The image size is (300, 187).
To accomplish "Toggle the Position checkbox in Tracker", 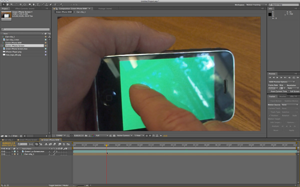I will click(x=270, y=115).
